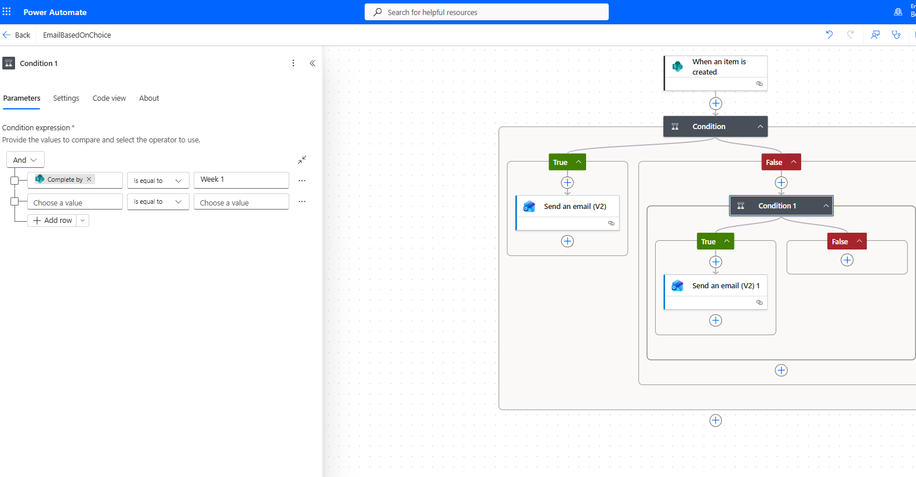916x477 pixels.
Task: Open Condition 1 more options menu
Action: tap(293, 63)
